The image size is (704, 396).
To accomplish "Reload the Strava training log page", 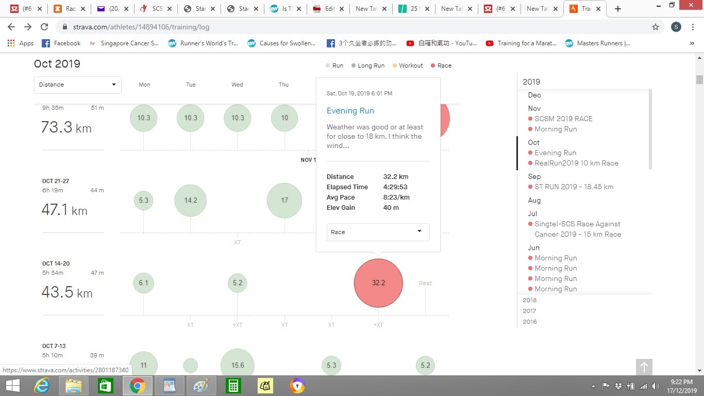I will coord(44,27).
